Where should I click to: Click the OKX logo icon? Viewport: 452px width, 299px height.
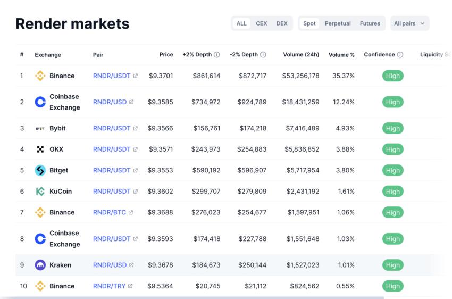coord(40,149)
